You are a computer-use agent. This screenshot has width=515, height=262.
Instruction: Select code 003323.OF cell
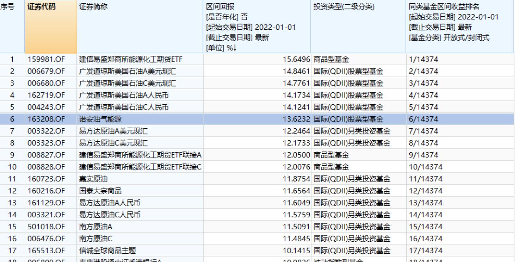[x=46, y=143]
